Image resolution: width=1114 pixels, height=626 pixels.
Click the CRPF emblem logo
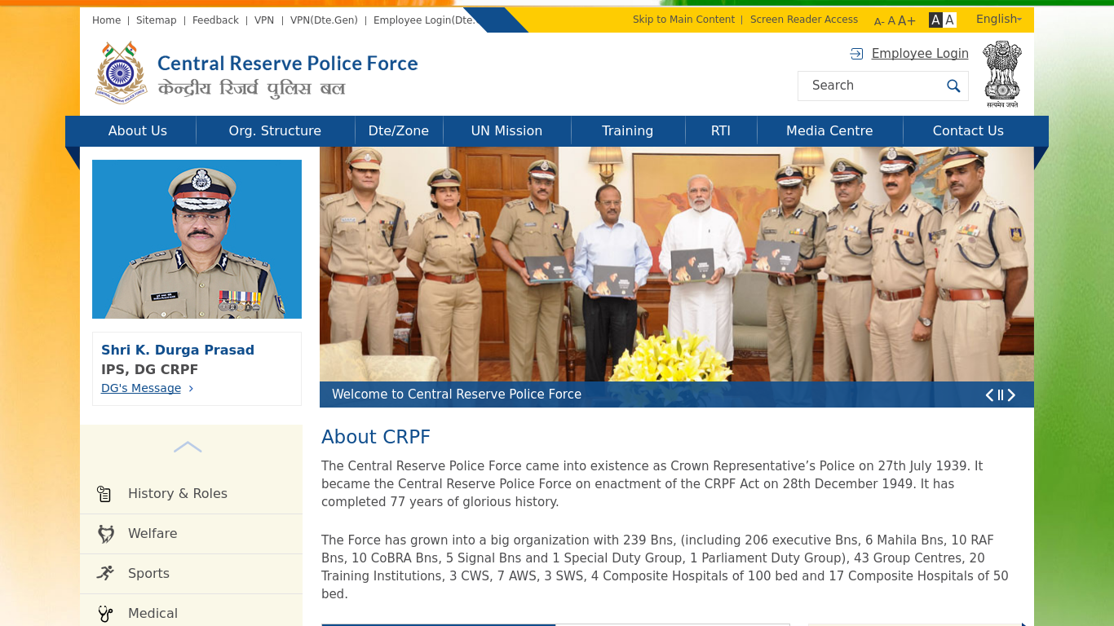[121, 73]
